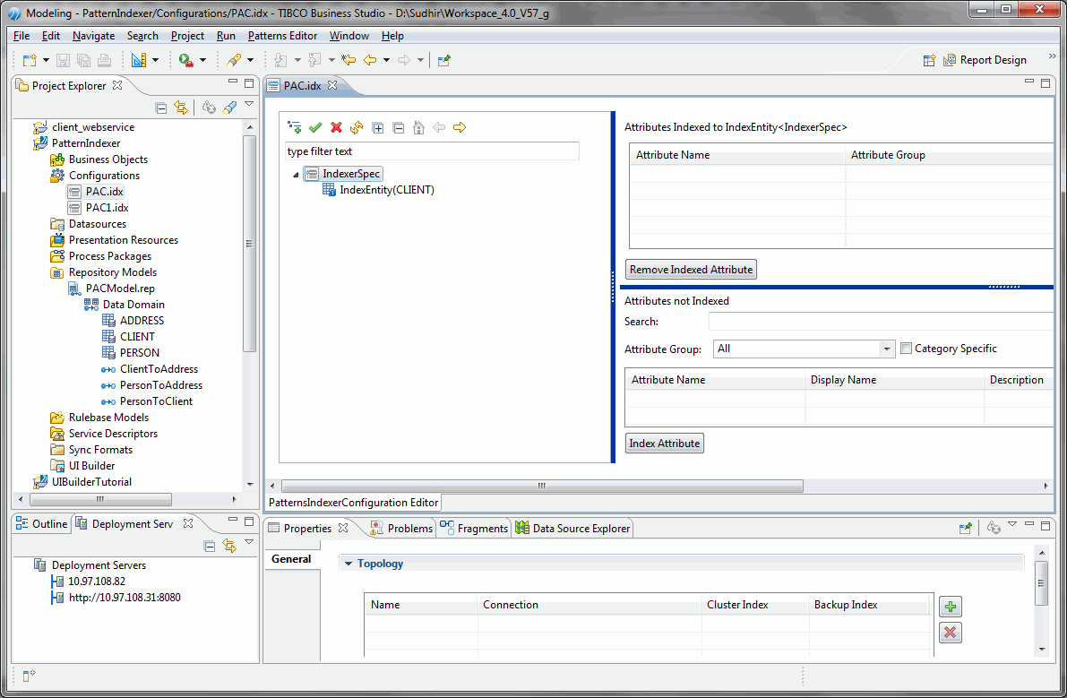Screen dimensions: 1067x698
Task: Open the Window menu
Action: point(349,36)
